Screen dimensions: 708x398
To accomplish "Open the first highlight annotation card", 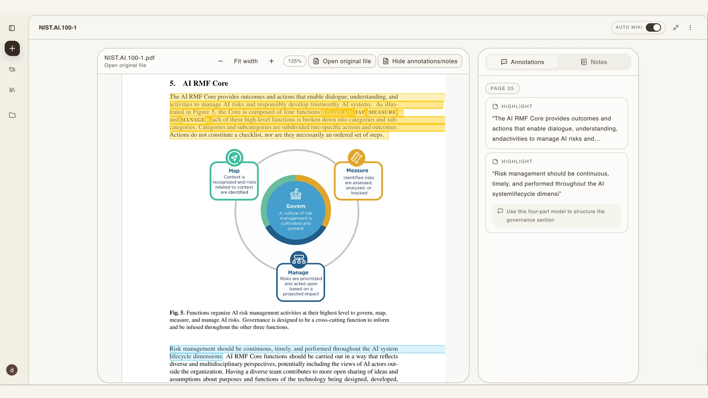I will [556, 123].
